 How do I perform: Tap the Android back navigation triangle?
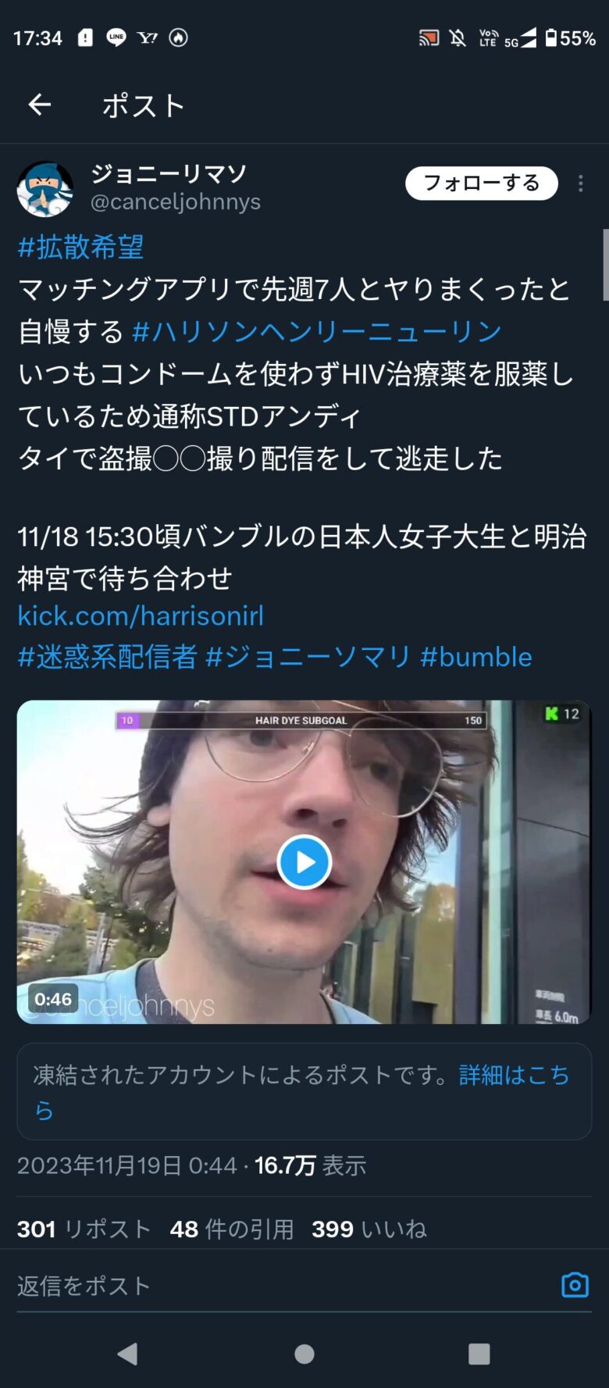click(x=128, y=1354)
